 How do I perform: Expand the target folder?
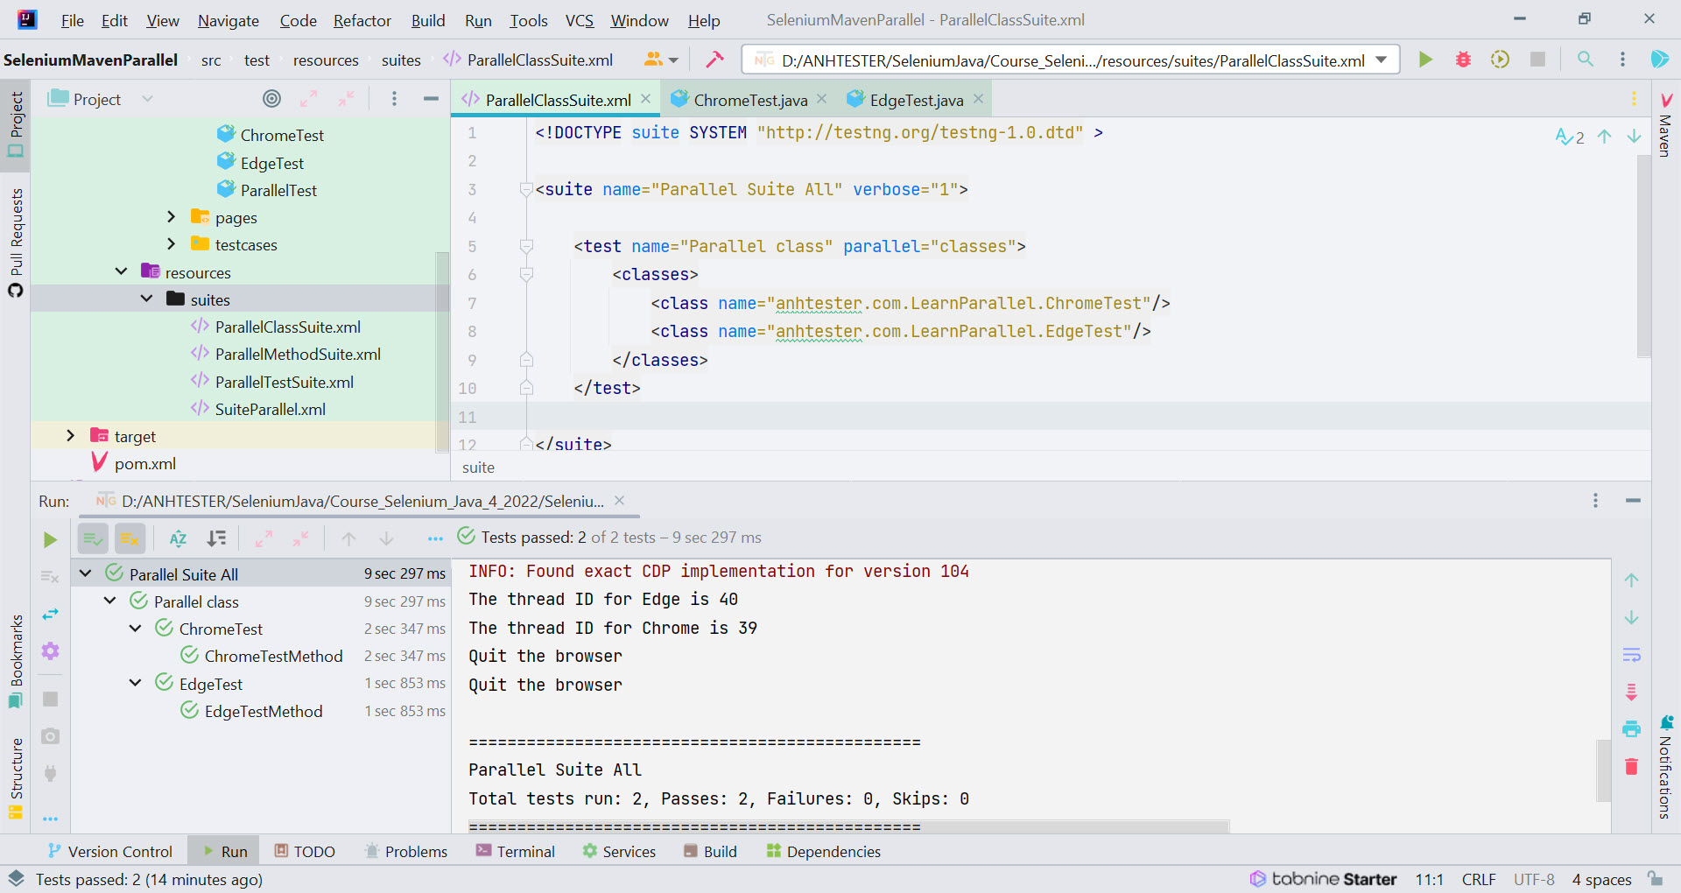pos(71,436)
